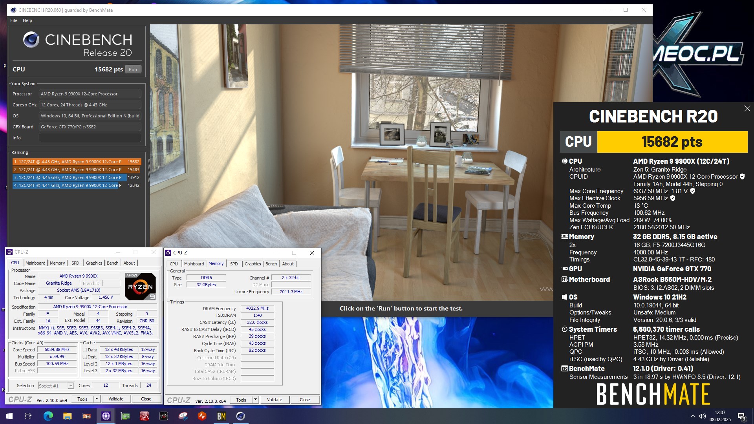Open SPD tab in right CPU-Z

pyautogui.click(x=234, y=264)
